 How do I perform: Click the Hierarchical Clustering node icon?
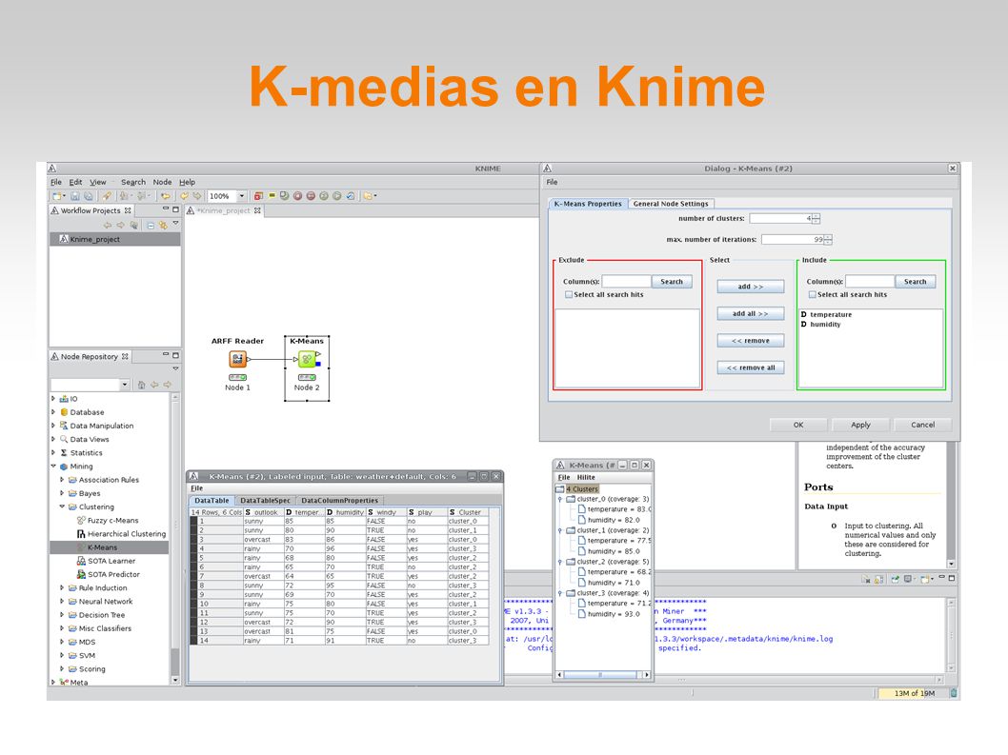point(81,534)
